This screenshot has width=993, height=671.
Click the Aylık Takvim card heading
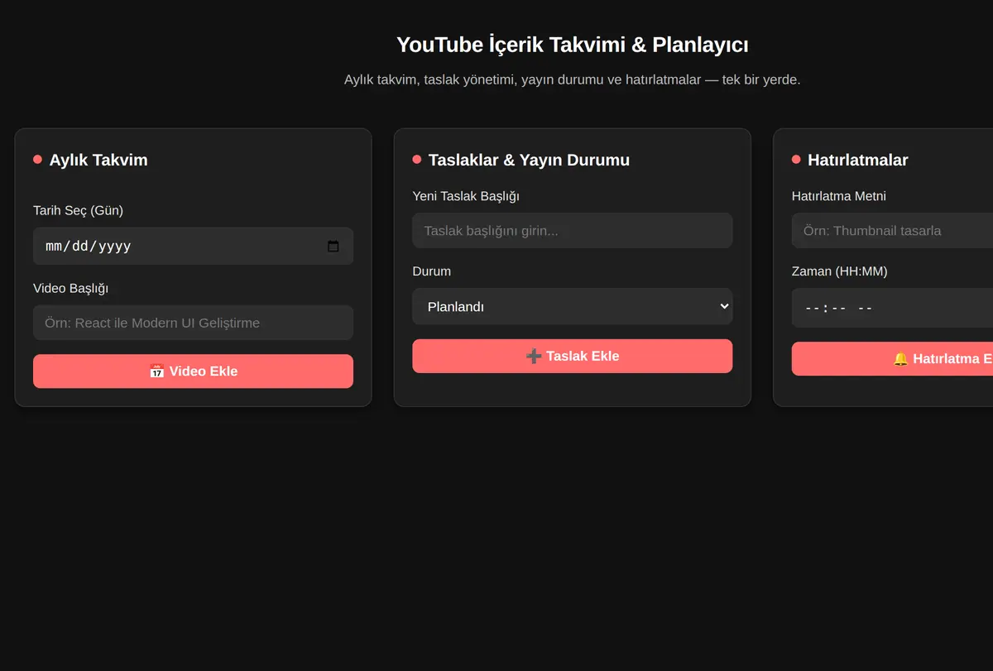(98, 160)
